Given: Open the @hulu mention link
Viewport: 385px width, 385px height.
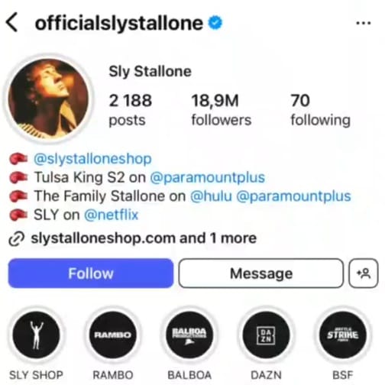Looking at the screenshot, I should [x=212, y=196].
